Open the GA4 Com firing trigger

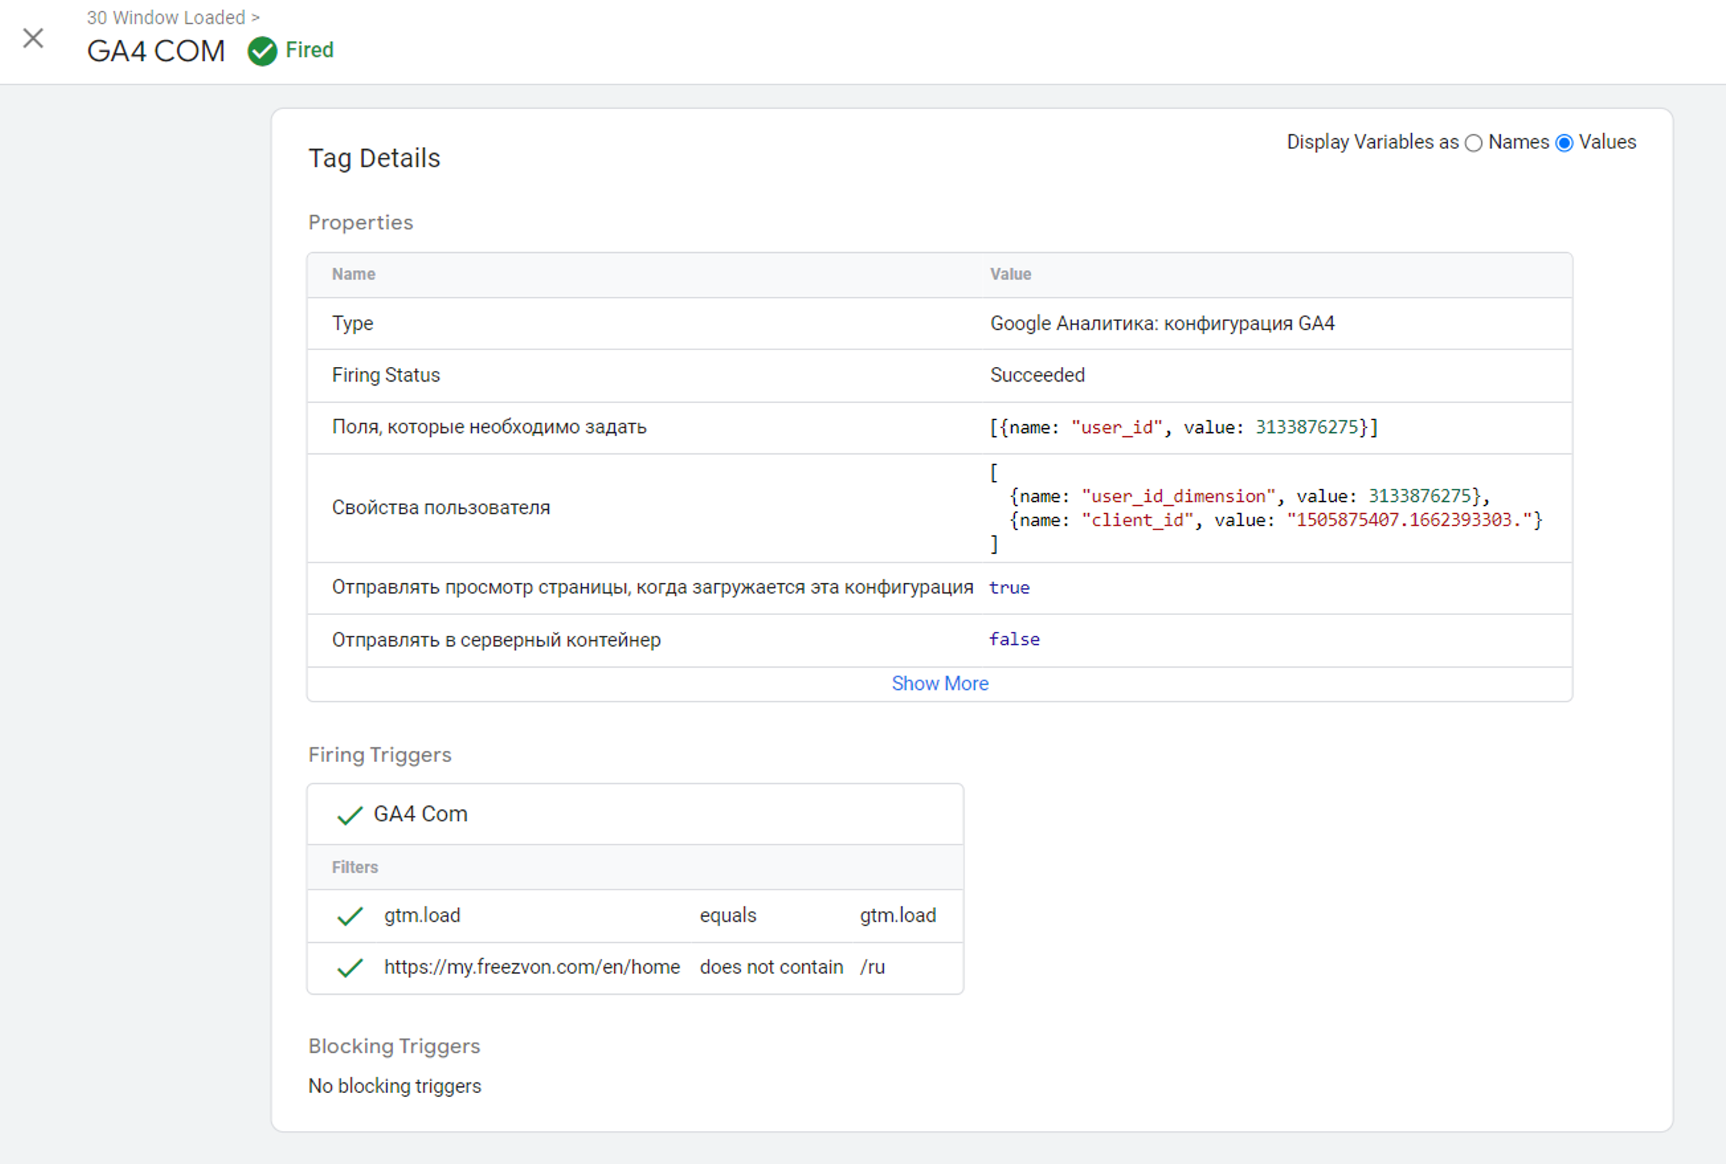coord(420,815)
